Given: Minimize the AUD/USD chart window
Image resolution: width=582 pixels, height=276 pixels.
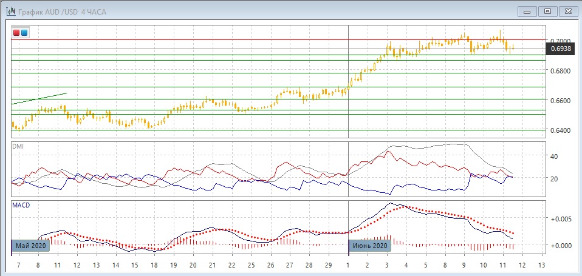Looking at the screenshot, I should pyautogui.click(x=527, y=12).
